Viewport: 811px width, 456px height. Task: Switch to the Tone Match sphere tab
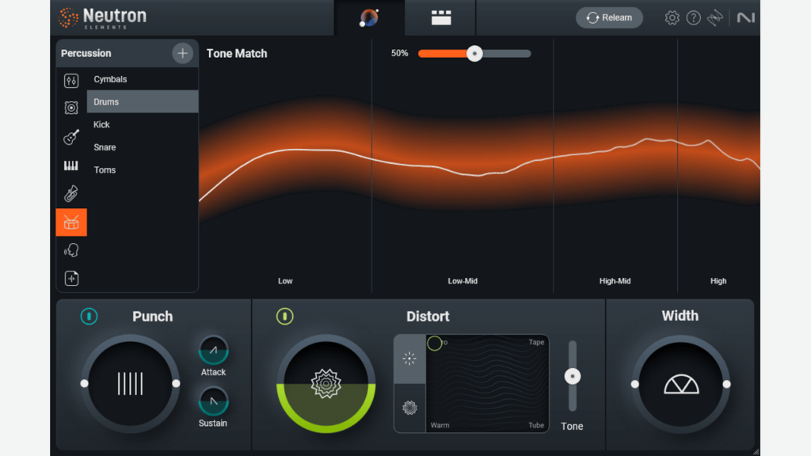pos(368,17)
